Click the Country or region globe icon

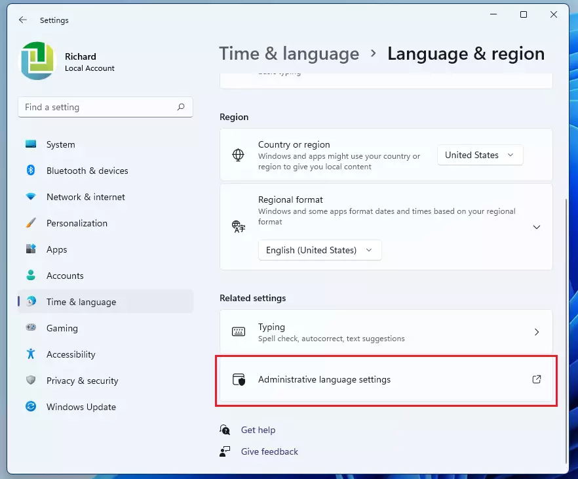click(238, 155)
